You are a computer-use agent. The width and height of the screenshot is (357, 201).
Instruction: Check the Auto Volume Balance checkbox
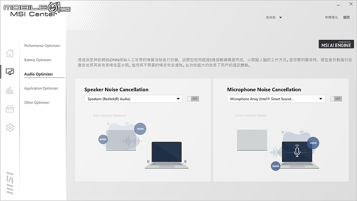pos(87,115)
